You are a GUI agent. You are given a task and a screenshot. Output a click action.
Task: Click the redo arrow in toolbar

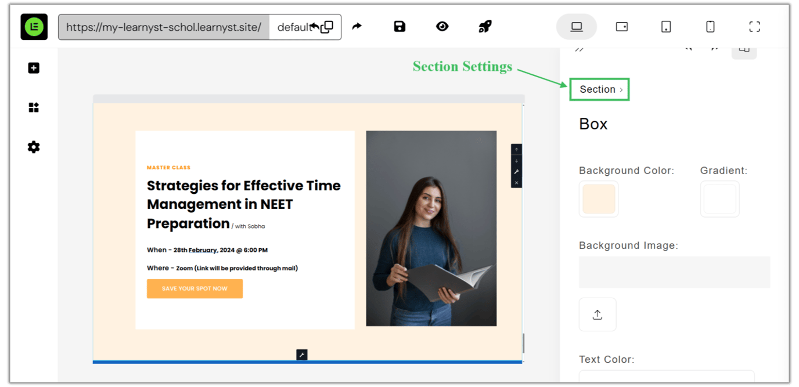[357, 27]
